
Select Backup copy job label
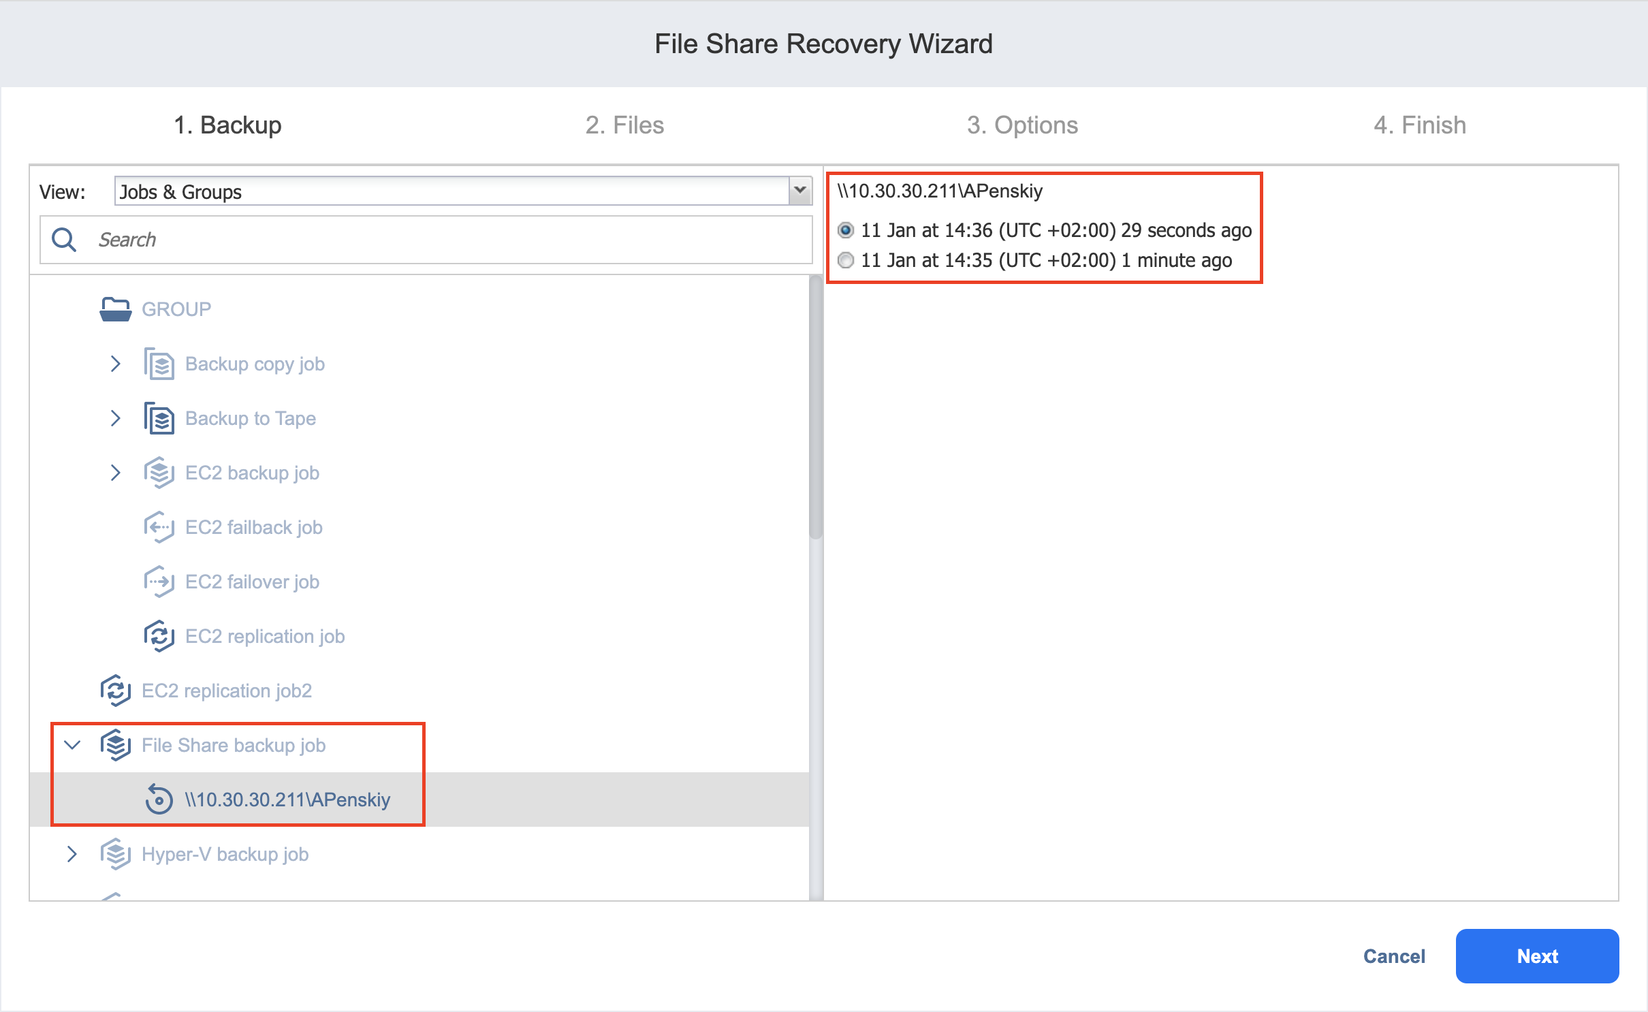click(x=255, y=364)
